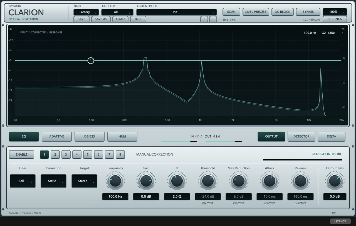The height and width of the screenshot is (226, 356).
Task: Open the Filter type dropdown showing Bell
Action: [x=23, y=181]
